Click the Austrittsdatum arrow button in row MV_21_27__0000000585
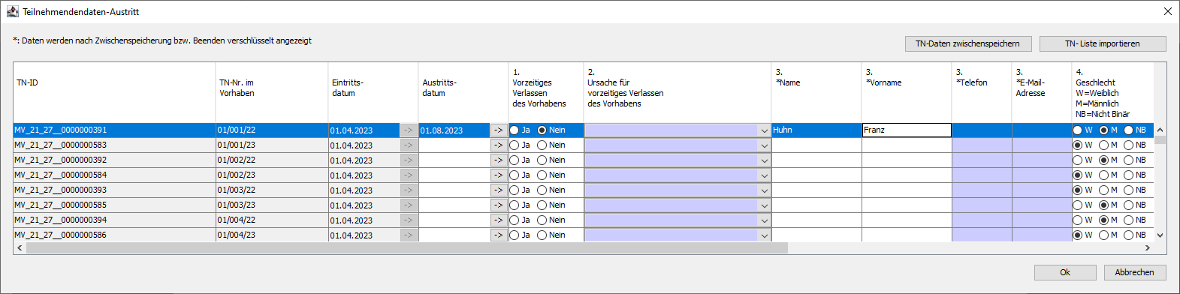This screenshot has width=1180, height=294. point(499,205)
